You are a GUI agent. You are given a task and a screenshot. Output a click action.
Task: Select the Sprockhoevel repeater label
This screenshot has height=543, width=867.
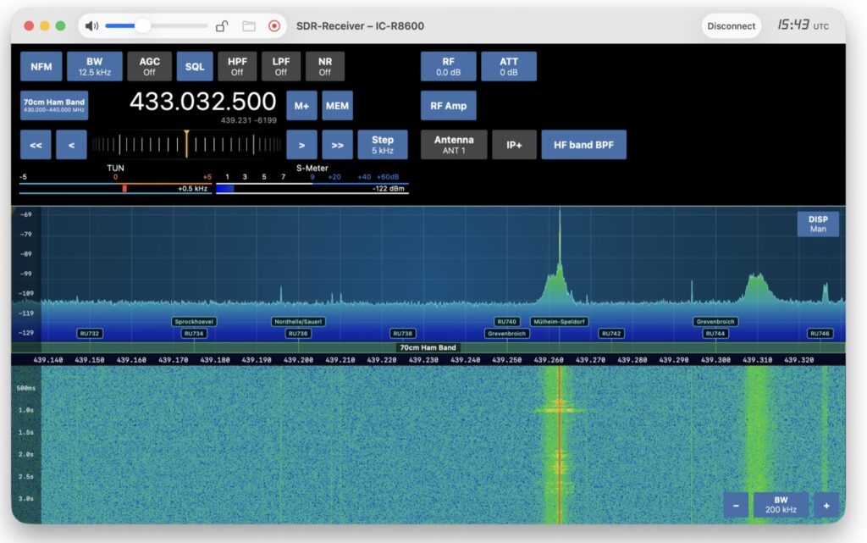[194, 321]
